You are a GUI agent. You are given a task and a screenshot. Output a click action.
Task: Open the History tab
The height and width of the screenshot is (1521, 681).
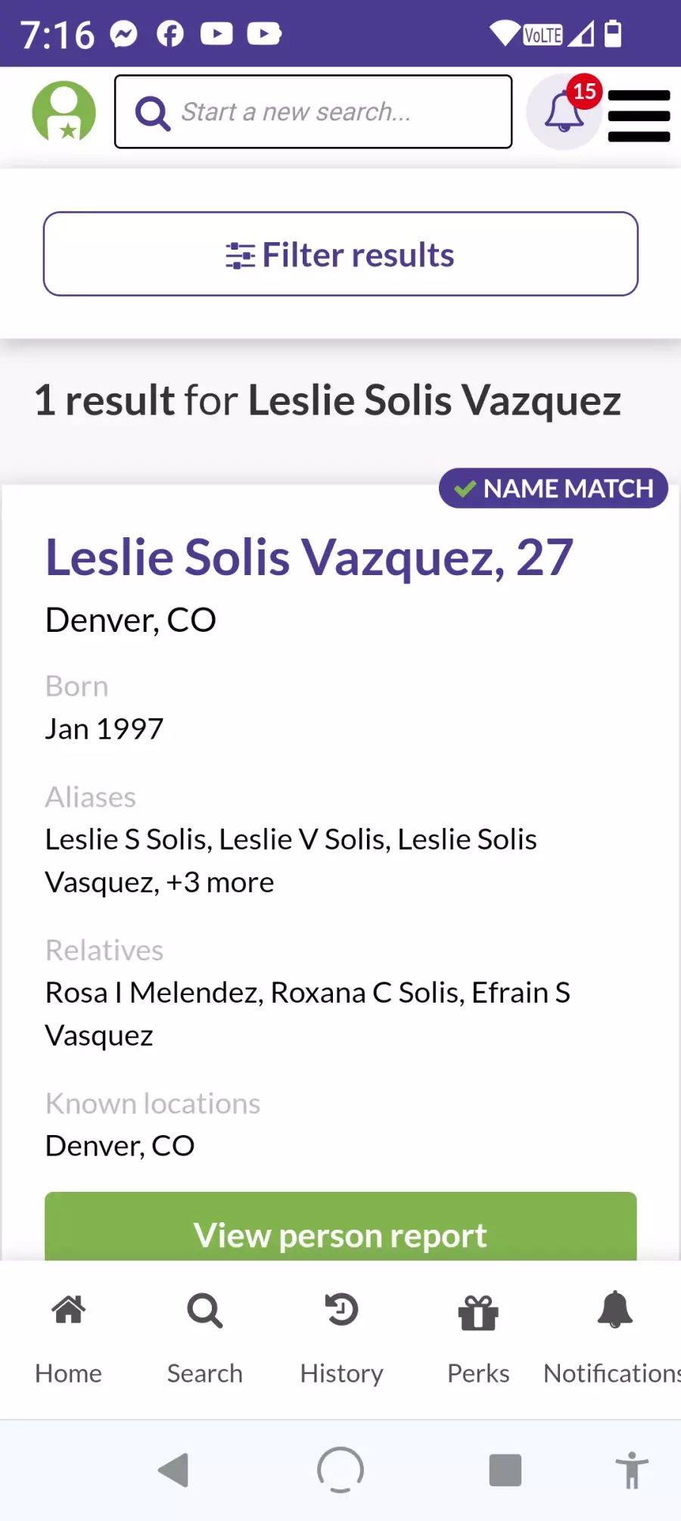tap(342, 1339)
